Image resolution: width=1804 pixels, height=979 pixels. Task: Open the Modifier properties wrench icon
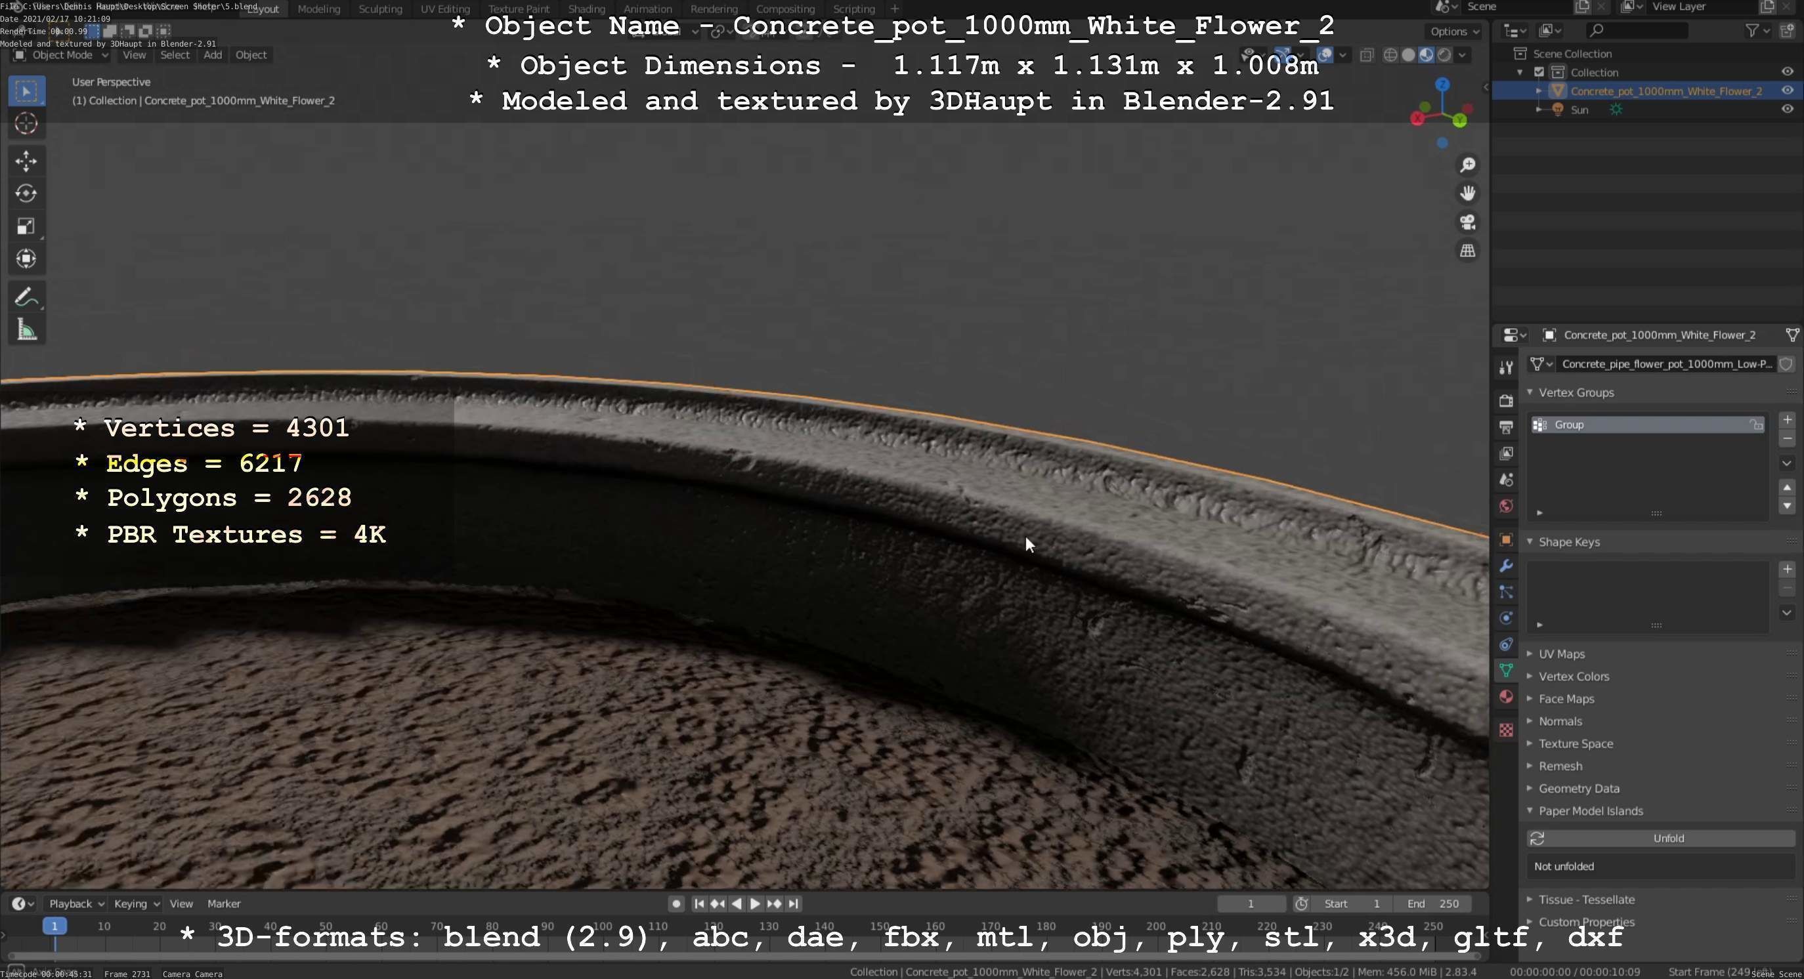pyautogui.click(x=1507, y=566)
